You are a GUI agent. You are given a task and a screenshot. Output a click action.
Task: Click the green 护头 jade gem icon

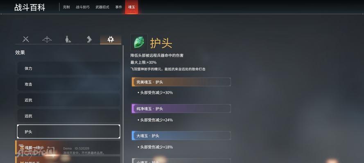pyautogui.click(x=139, y=42)
